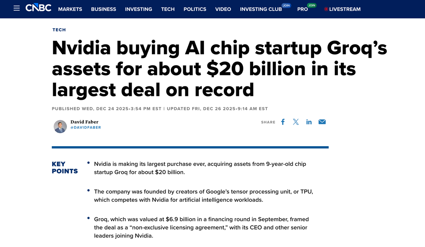Go to the VIDEO section
This screenshot has height=247, width=425.
pos(223,9)
